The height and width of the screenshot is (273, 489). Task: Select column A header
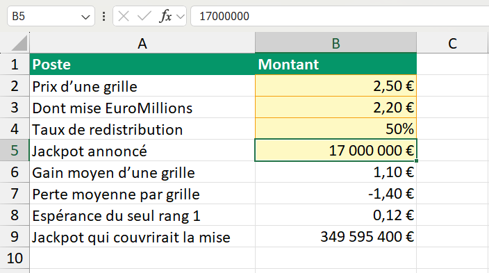[x=142, y=43]
